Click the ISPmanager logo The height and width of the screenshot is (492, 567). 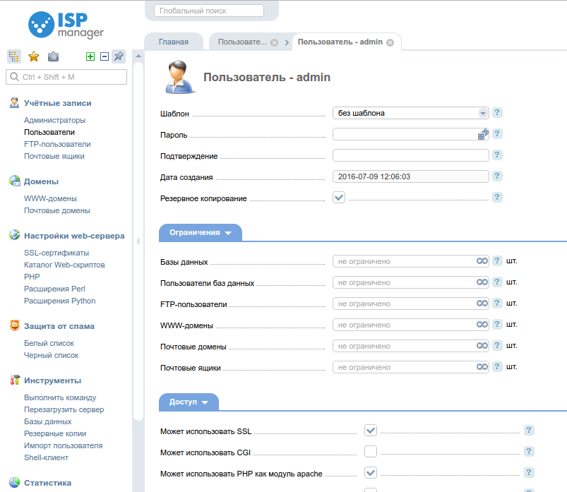66,25
